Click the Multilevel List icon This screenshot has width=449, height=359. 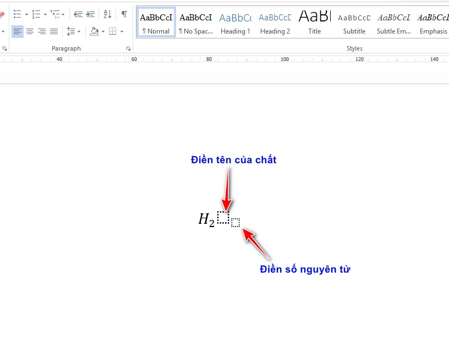tap(55, 14)
